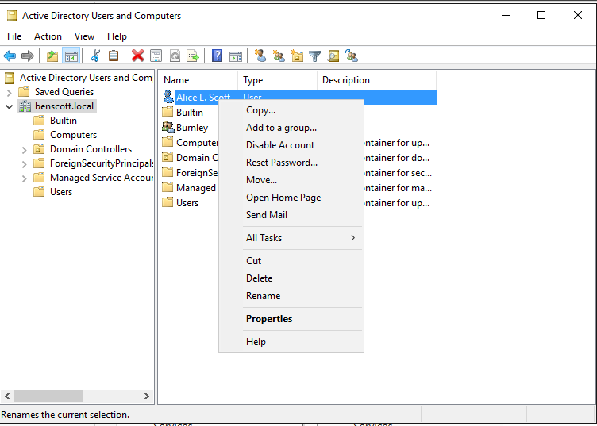597x426 pixels.
Task: Open the Action menu
Action: point(48,36)
